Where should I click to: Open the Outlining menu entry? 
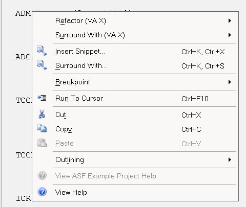(135, 160)
